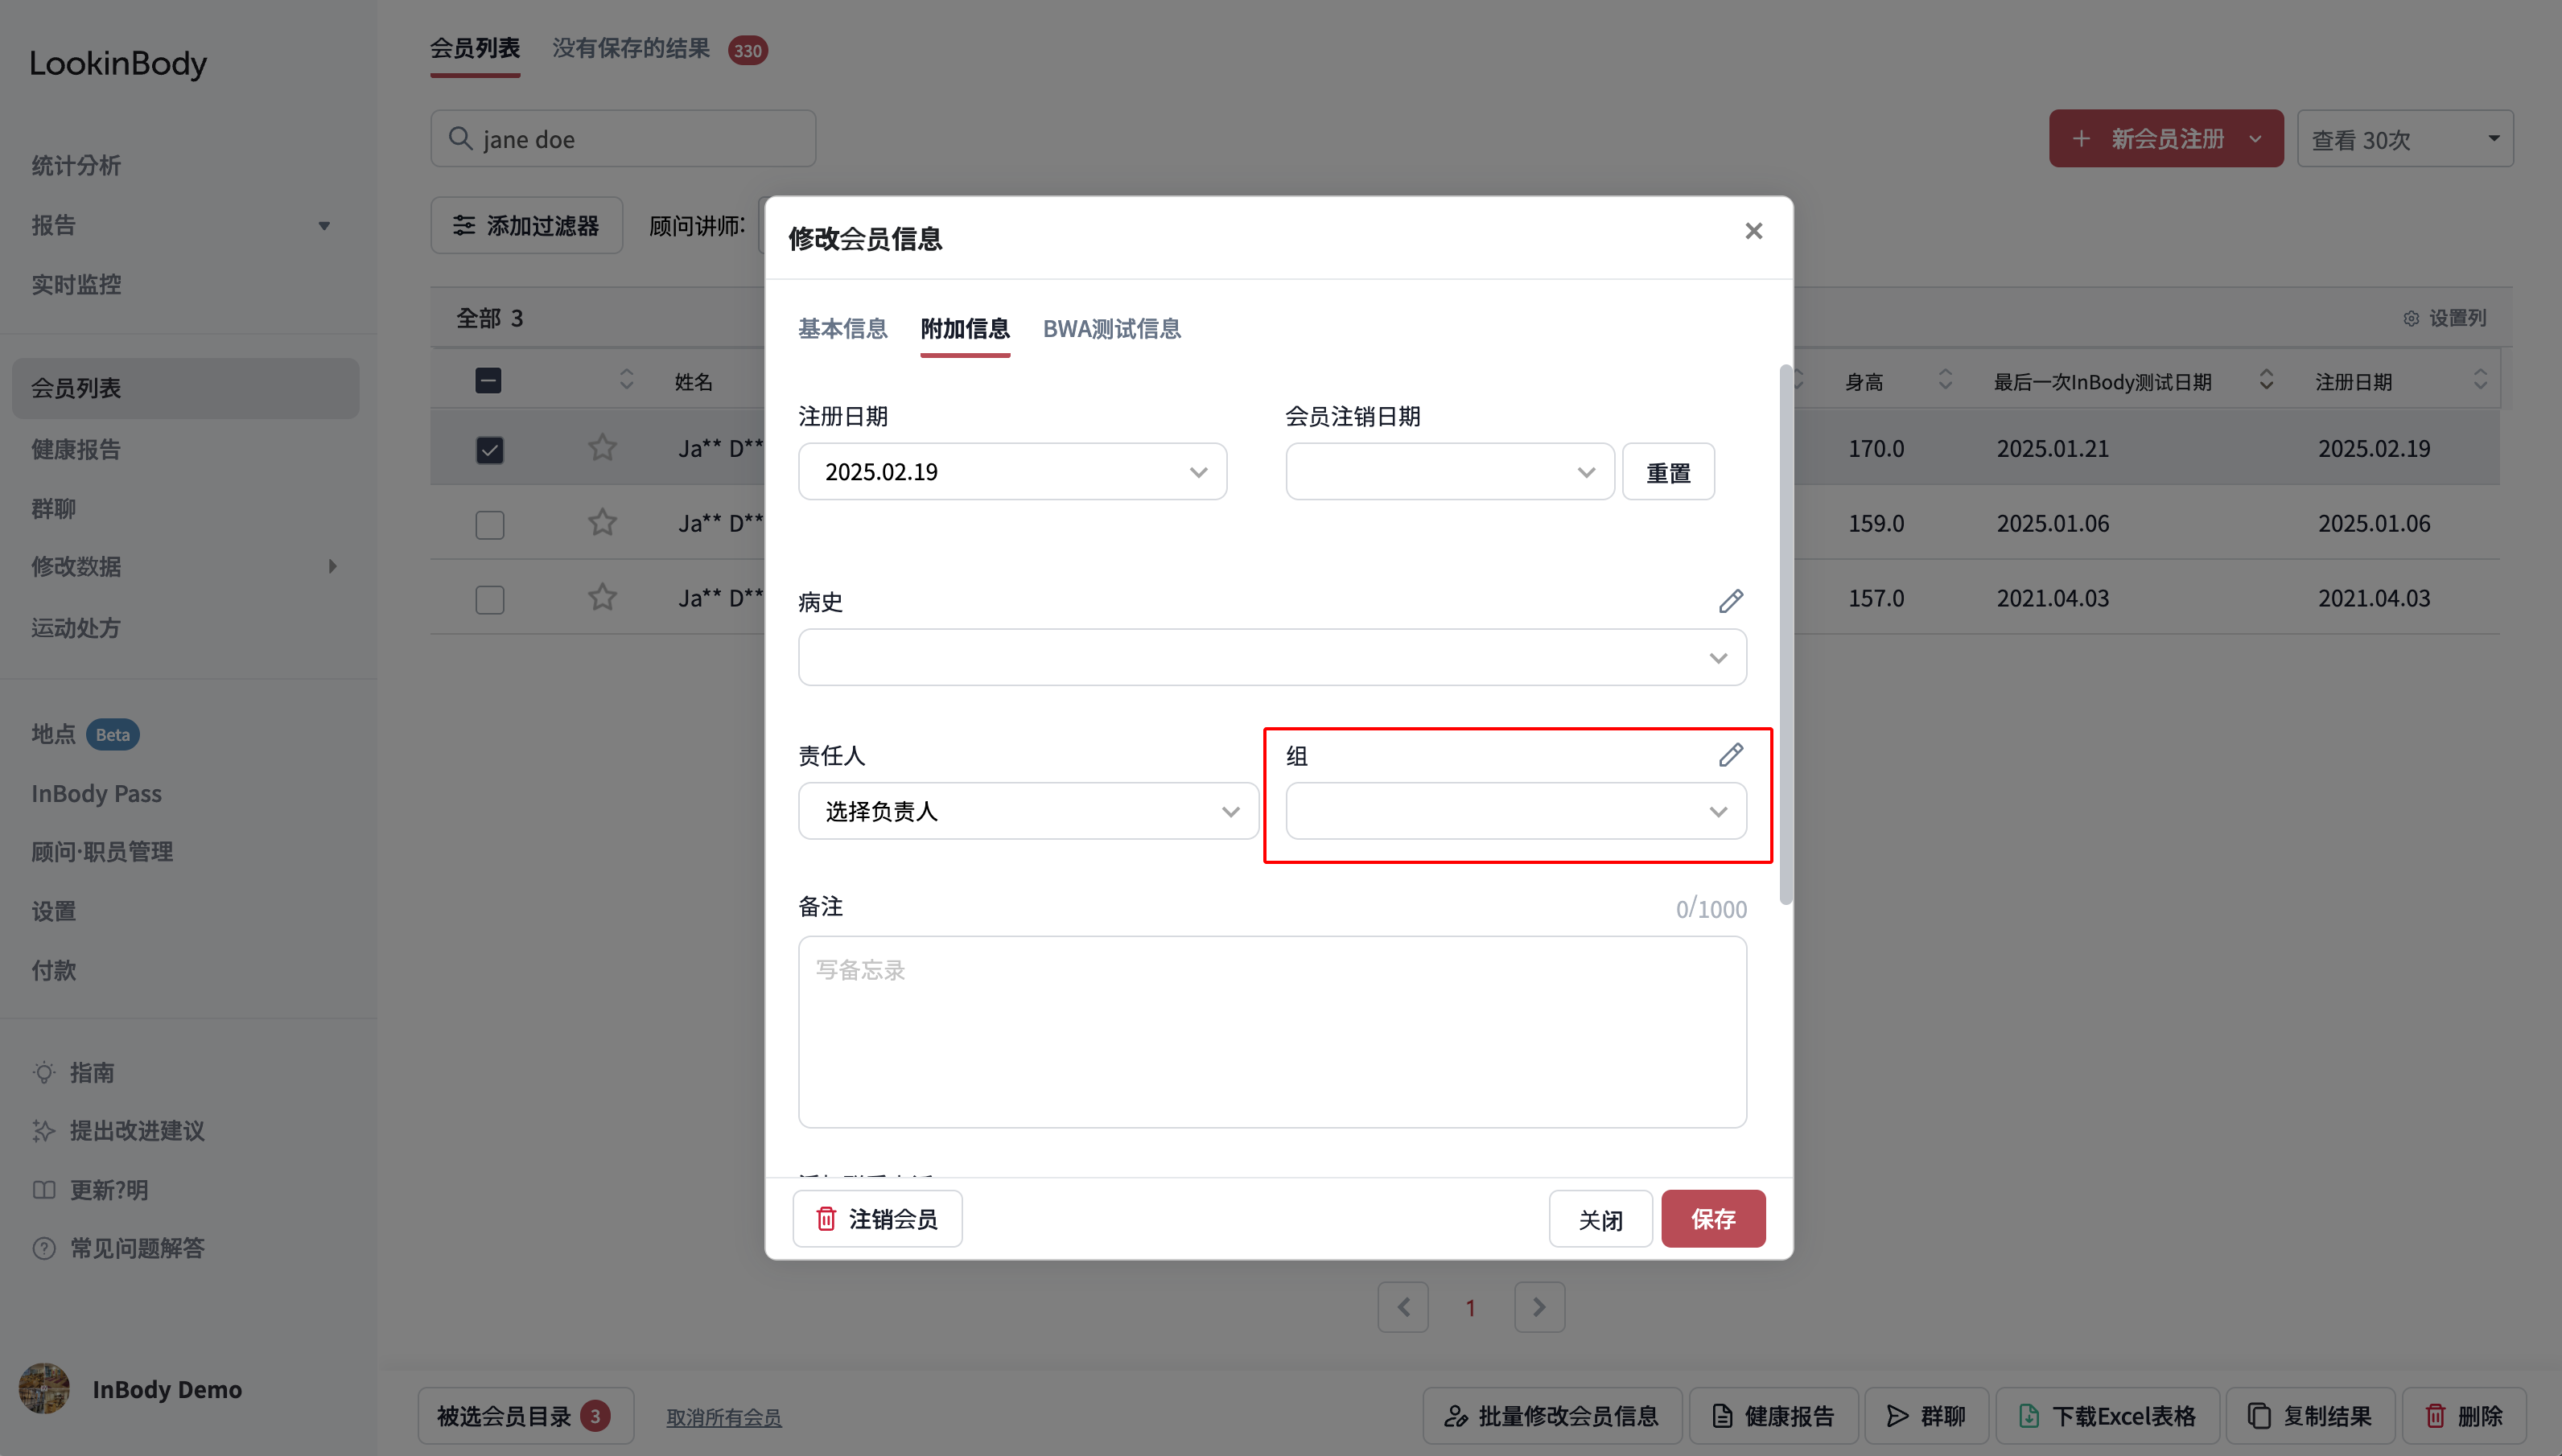Click the dialog vertical scrollbar

pyautogui.click(x=1785, y=635)
